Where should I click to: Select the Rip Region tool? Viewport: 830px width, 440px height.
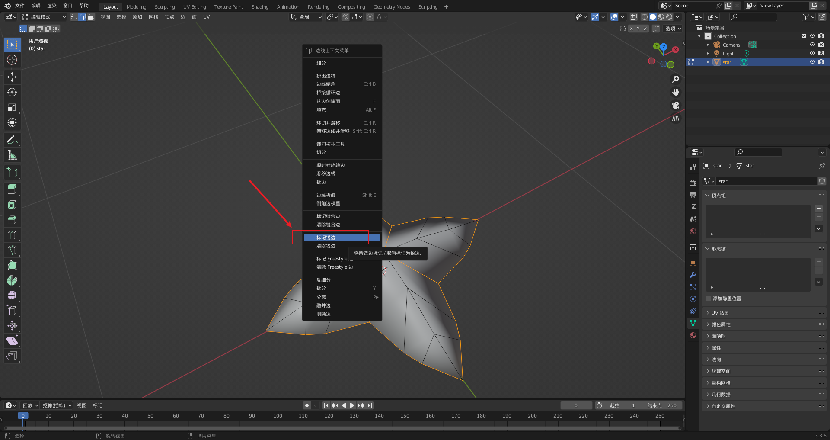click(x=12, y=356)
